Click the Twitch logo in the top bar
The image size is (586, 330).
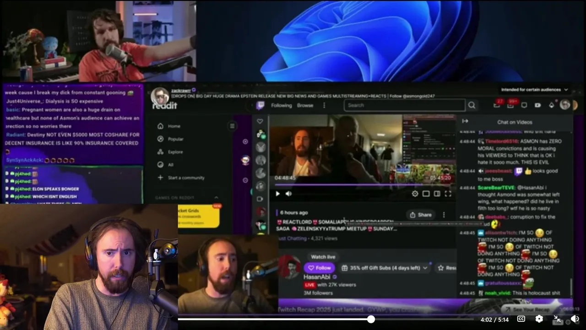coord(260,105)
